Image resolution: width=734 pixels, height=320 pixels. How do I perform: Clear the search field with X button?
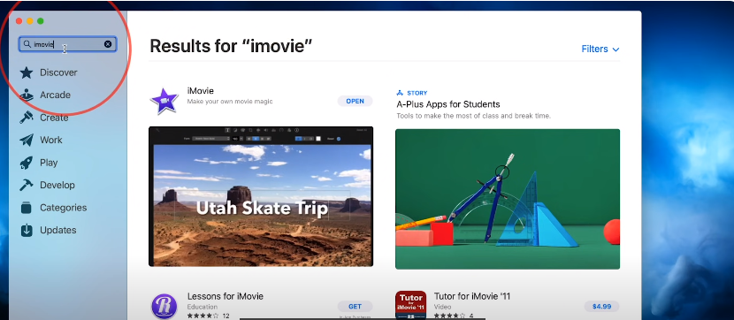(x=108, y=44)
